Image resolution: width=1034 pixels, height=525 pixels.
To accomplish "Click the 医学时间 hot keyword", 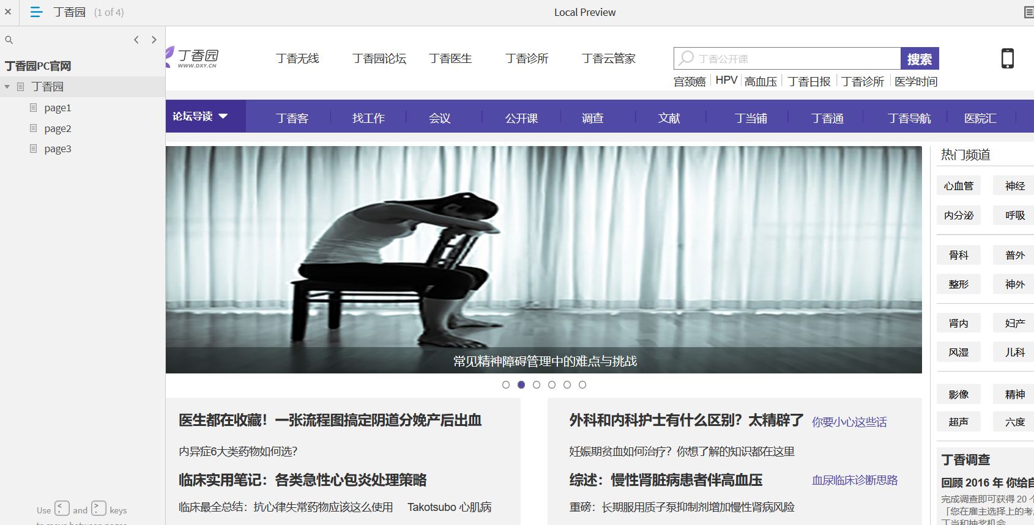I will pos(916,81).
